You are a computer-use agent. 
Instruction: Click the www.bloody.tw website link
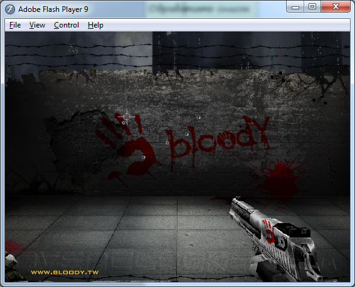coord(65,273)
